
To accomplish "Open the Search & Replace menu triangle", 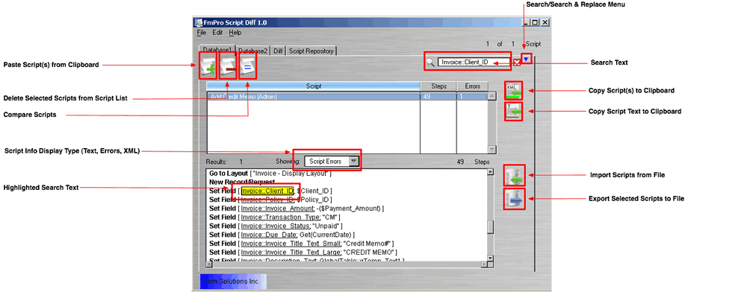I will [526, 59].
